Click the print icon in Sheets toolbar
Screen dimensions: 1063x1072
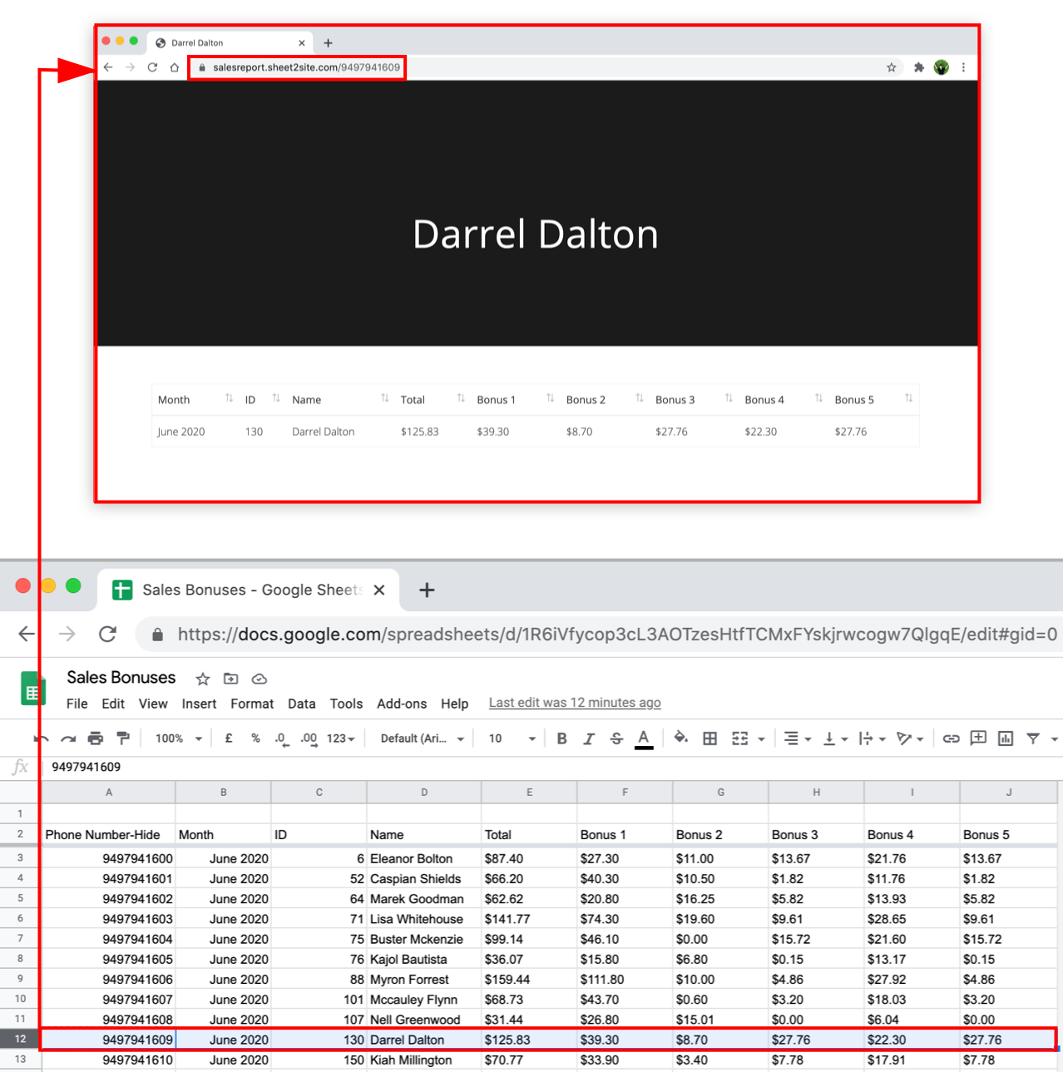point(96,739)
